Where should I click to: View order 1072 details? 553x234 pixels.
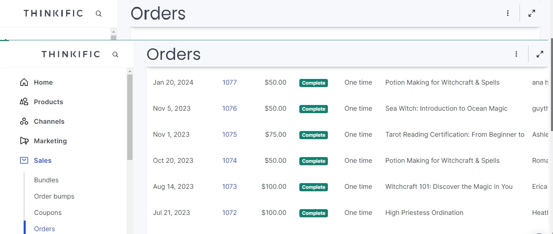(230, 212)
